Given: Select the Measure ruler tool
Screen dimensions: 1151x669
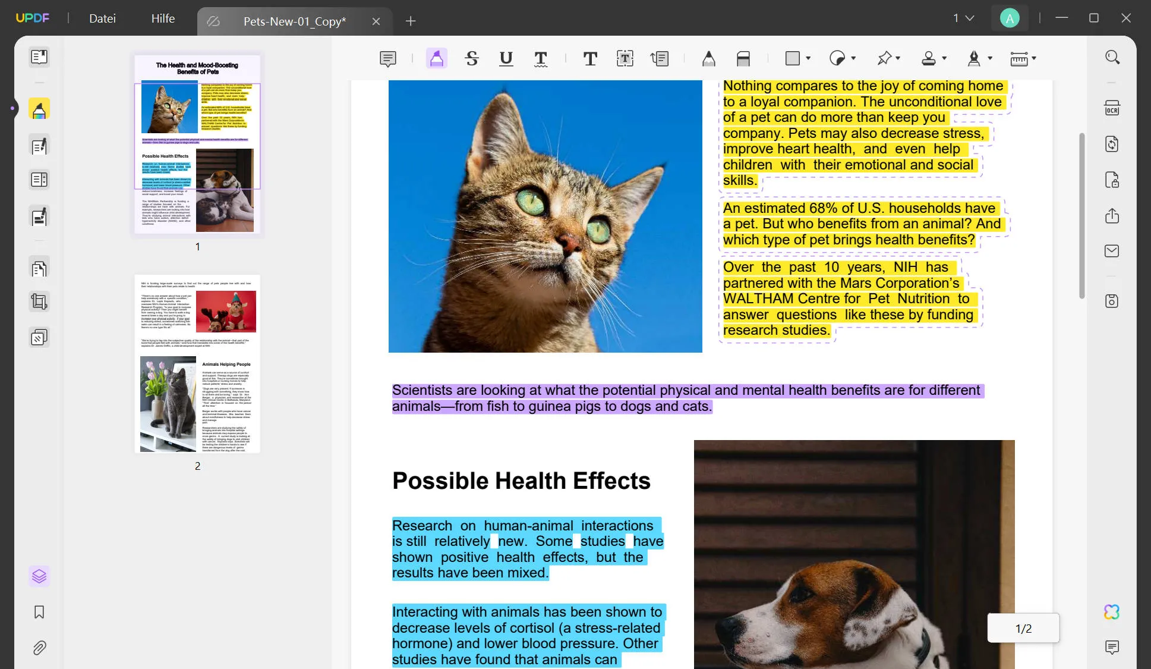Looking at the screenshot, I should point(1019,58).
